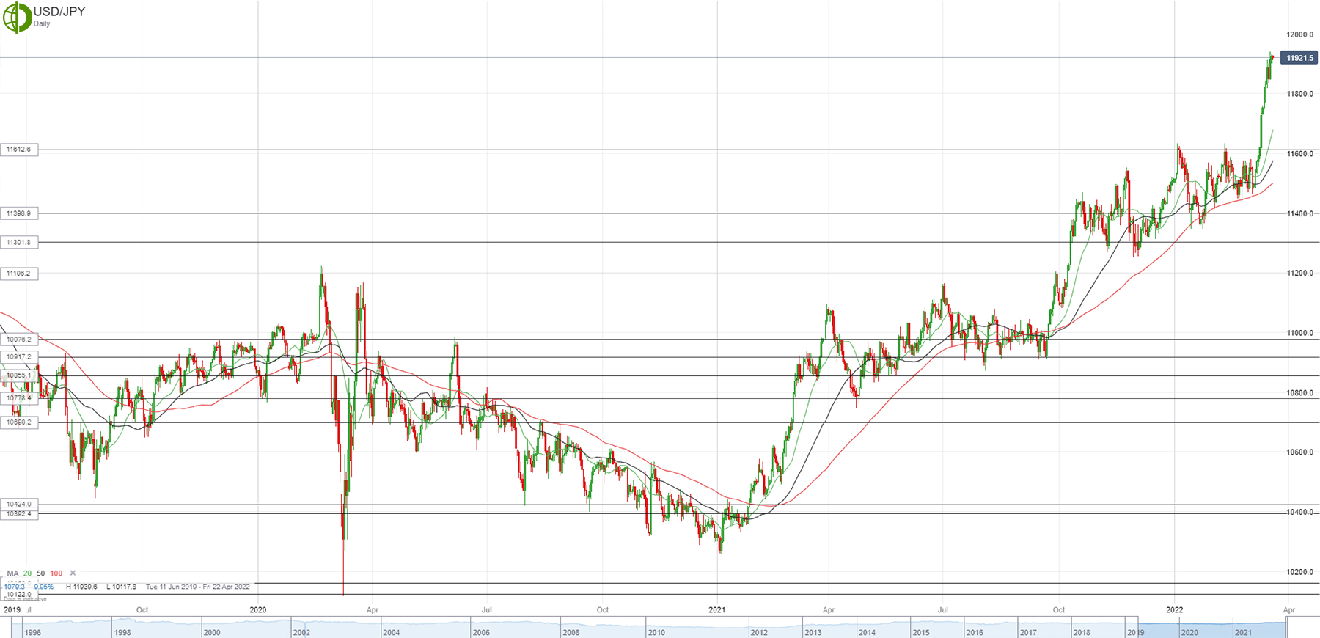
Task: Select the 11398.9 horizontal level label
Action: click(x=19, y=213)
